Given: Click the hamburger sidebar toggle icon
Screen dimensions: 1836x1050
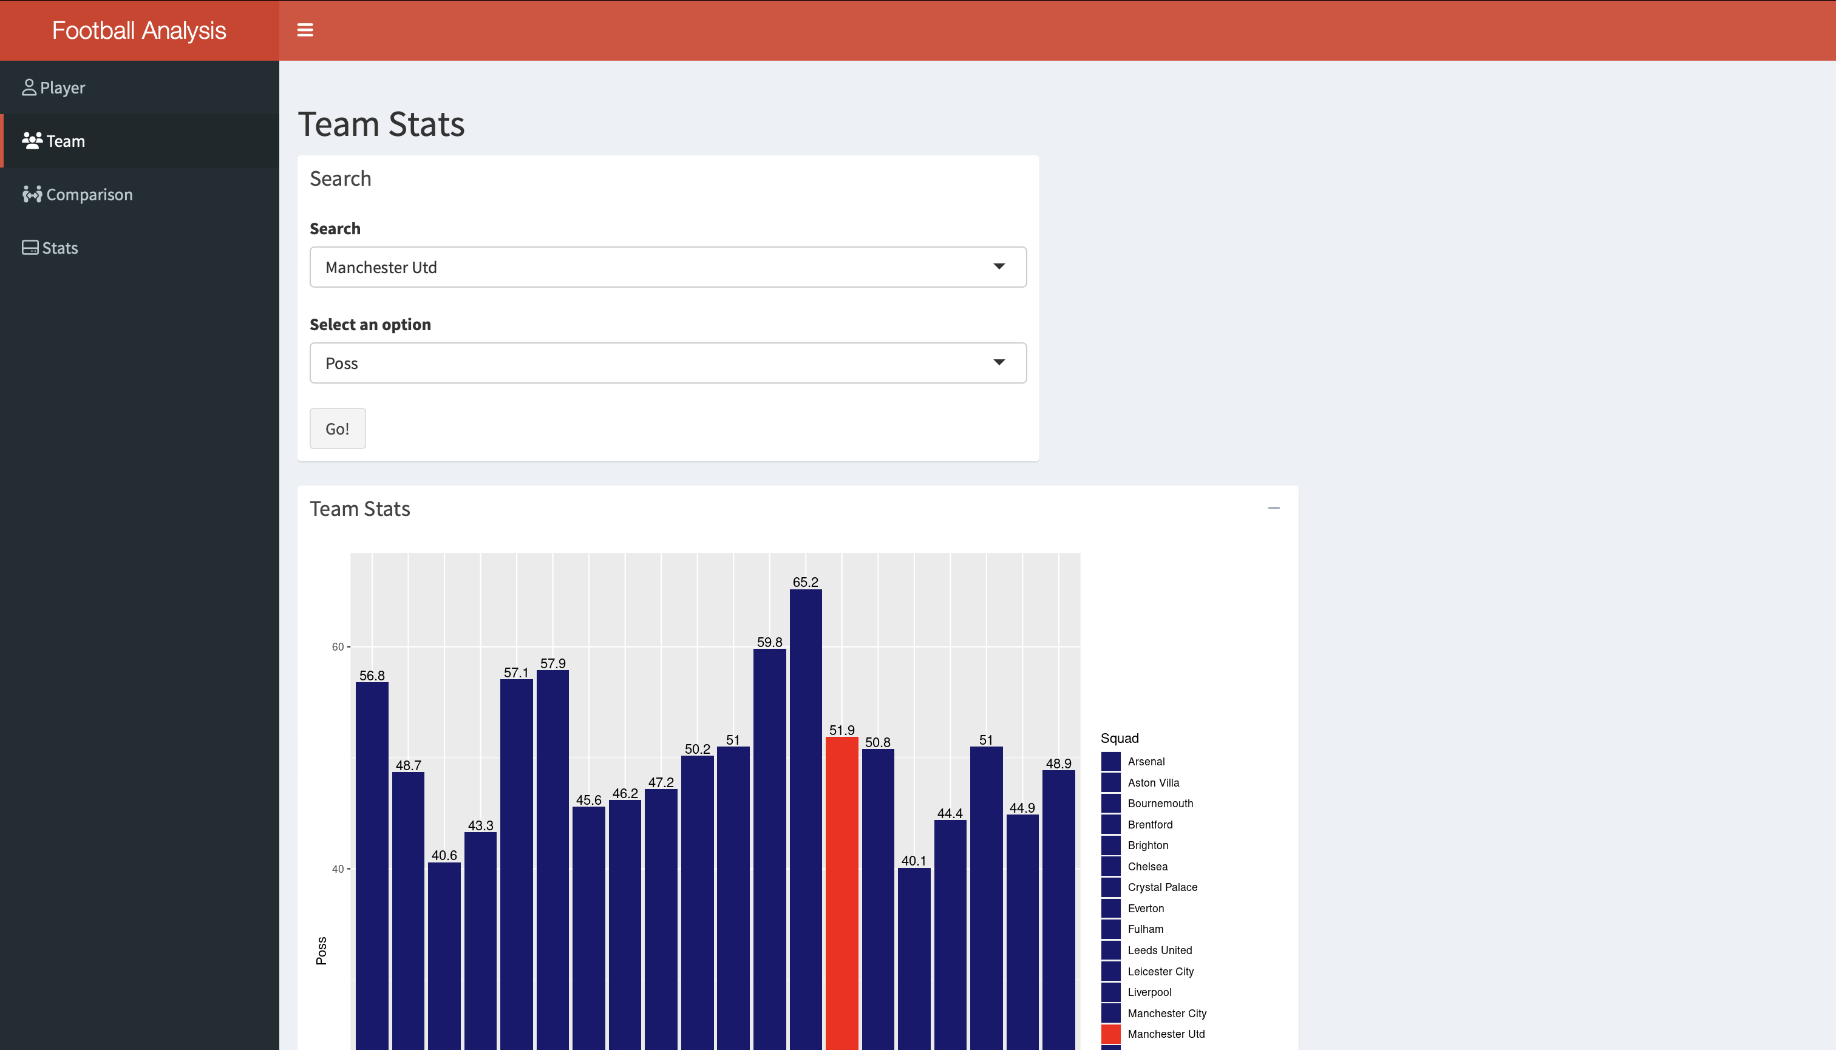Looking at the screenshot, I should 305,30.
